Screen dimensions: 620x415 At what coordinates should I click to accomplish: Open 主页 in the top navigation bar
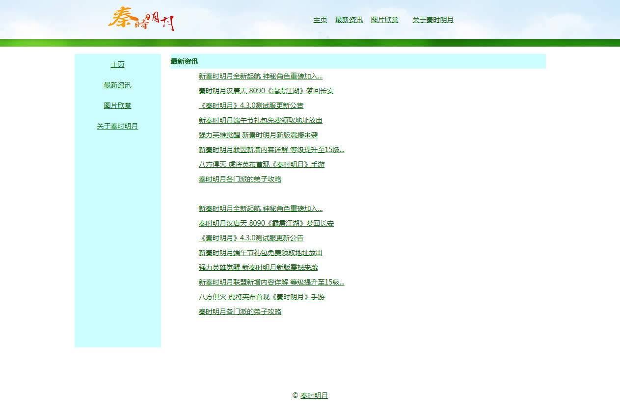tap(320, 20)
